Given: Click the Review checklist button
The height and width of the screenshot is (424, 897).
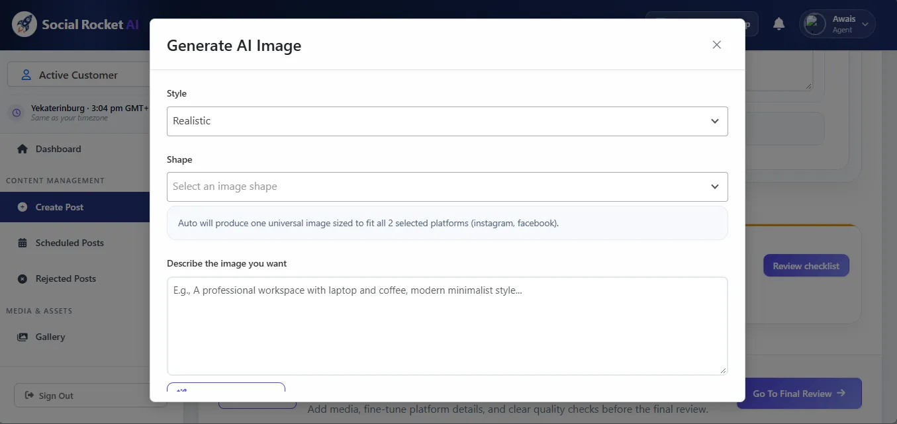Looking at the screenshot, I should pos(806,266).
